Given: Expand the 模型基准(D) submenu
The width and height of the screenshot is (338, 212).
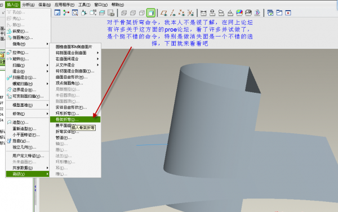Looking at the screenshot, I should click(28, 105).
